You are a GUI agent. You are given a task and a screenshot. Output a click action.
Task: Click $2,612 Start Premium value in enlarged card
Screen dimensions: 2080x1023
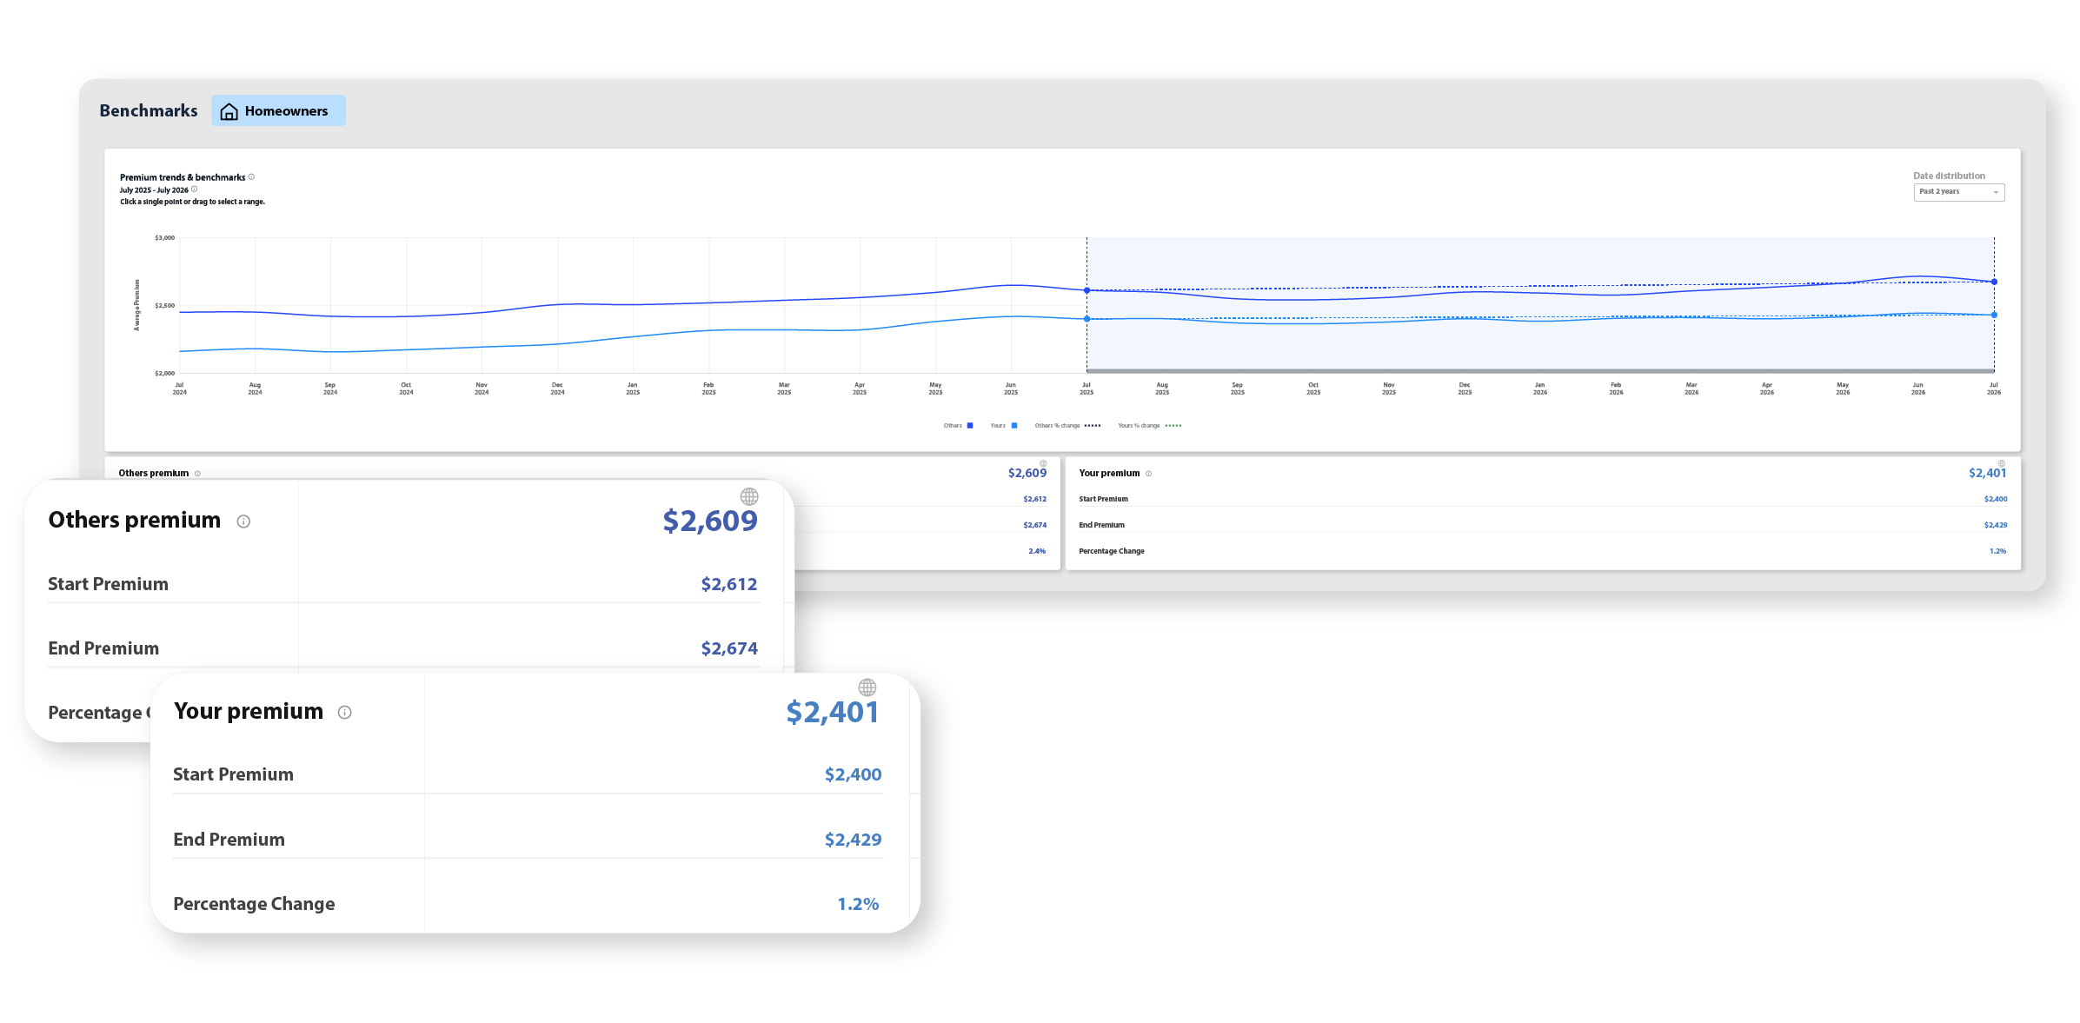click(x=729, y=584)
